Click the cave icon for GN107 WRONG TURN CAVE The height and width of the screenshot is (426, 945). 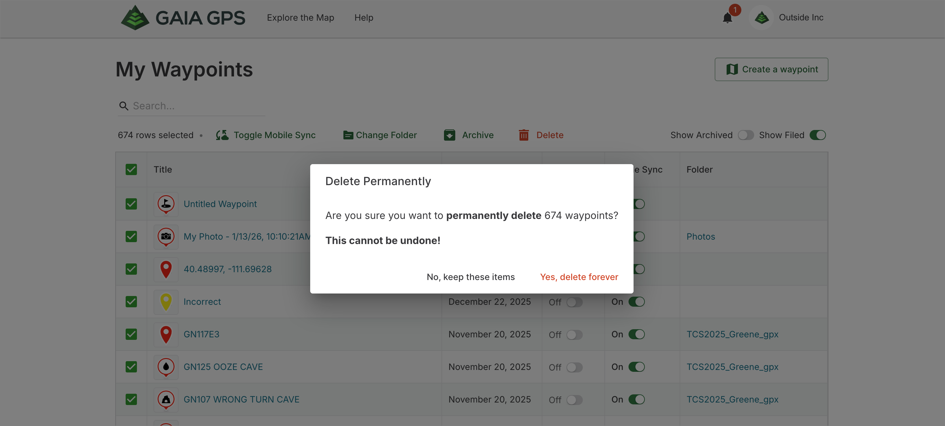point(166,399)
